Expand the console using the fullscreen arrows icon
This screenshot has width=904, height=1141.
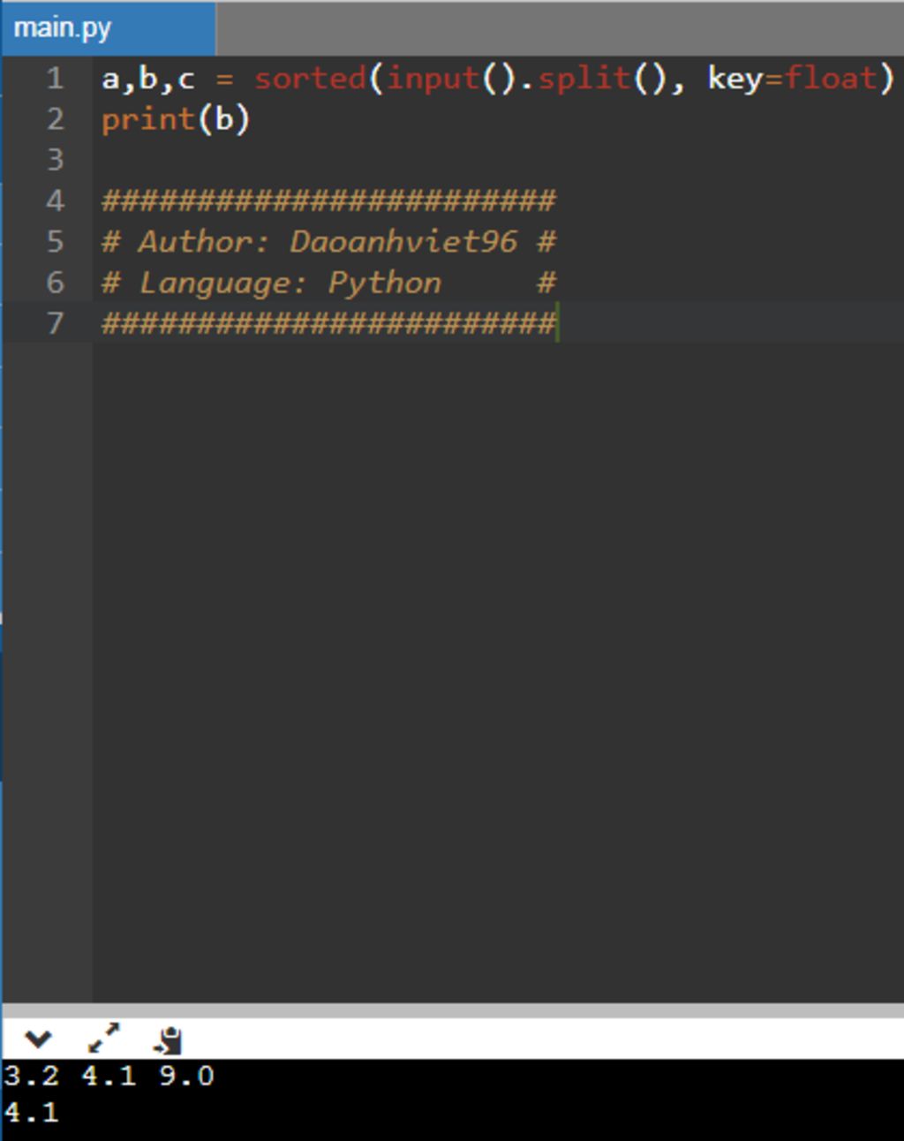[103, 1039]
